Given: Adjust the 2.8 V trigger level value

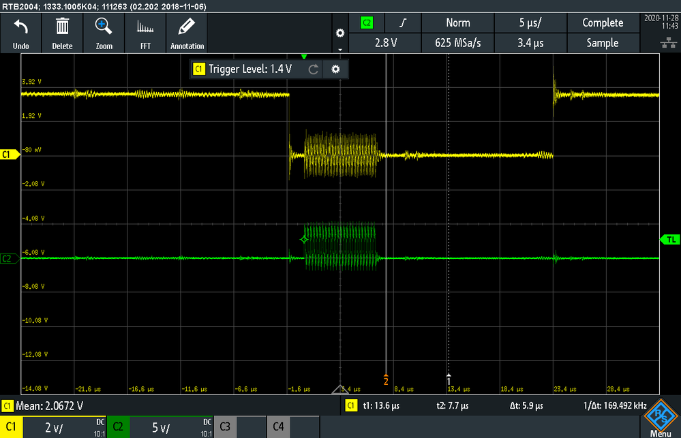Looking at the screenshot, I should (x=385, y=43).
